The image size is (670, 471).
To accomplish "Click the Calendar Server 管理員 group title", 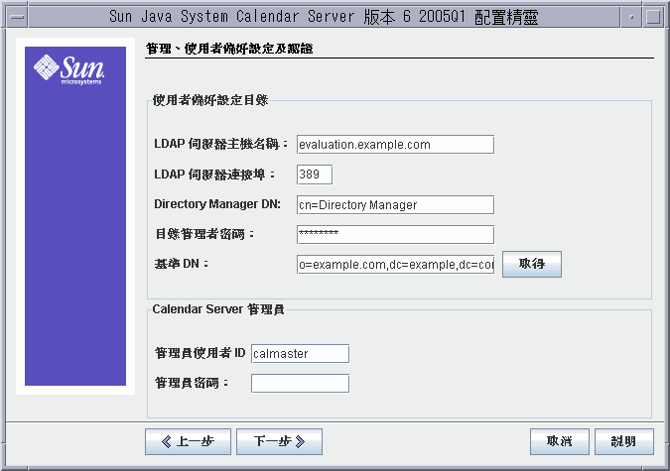I will 218,309.
